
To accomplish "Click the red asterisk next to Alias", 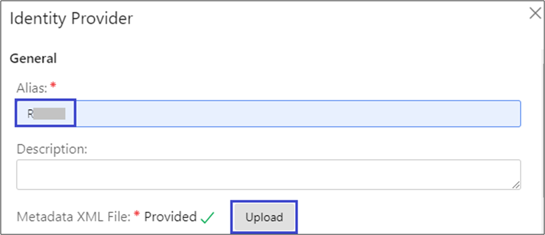I will click(x=53, y=85).
